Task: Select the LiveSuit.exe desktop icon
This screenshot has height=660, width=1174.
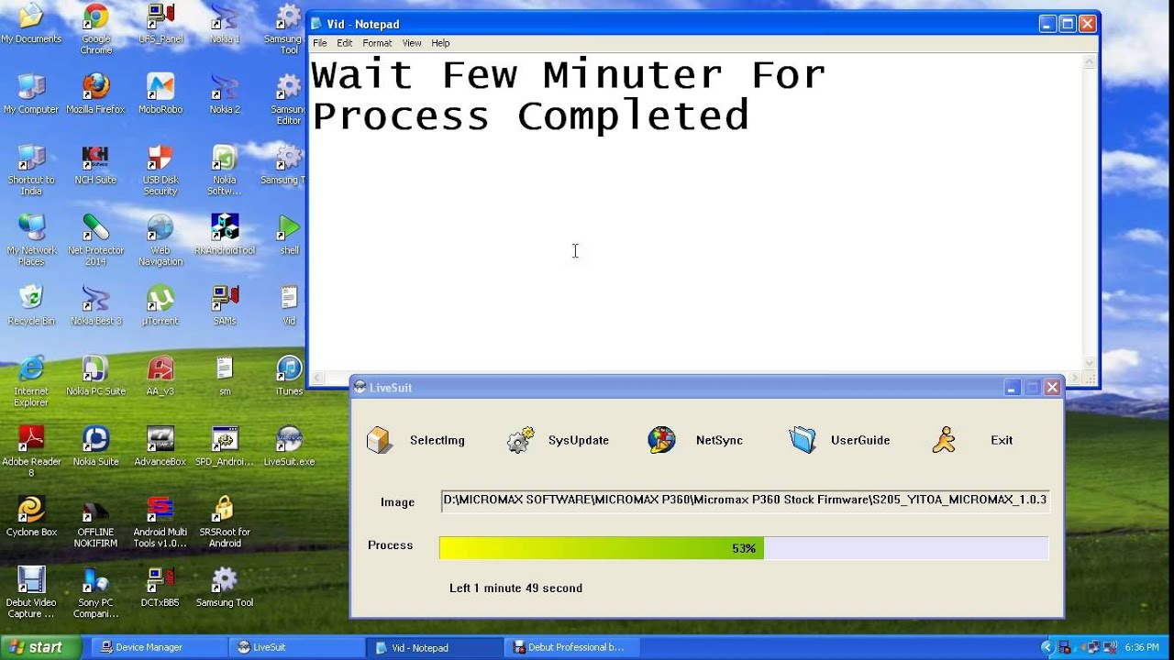Action: click(289, 446)
